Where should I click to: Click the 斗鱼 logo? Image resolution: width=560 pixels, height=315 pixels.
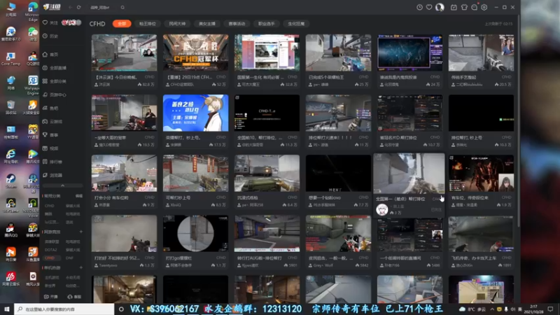[52, 7]
